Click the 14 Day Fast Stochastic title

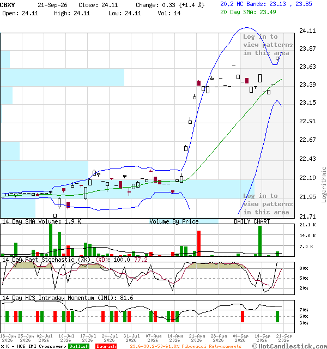point(46,260)
